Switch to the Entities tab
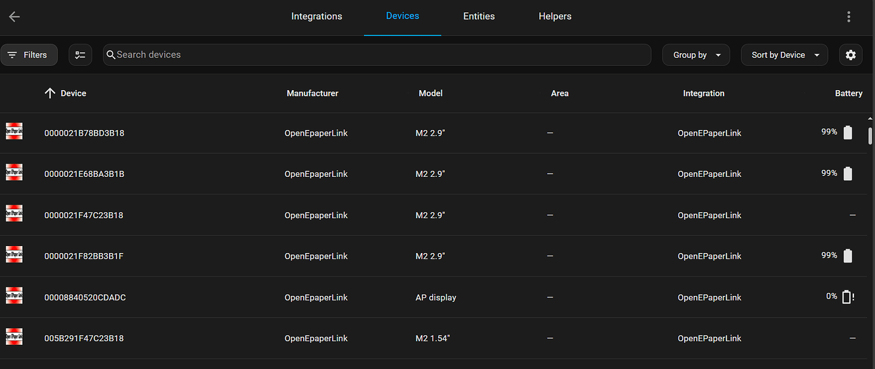 pyautogui.click(x=479, y=16)
